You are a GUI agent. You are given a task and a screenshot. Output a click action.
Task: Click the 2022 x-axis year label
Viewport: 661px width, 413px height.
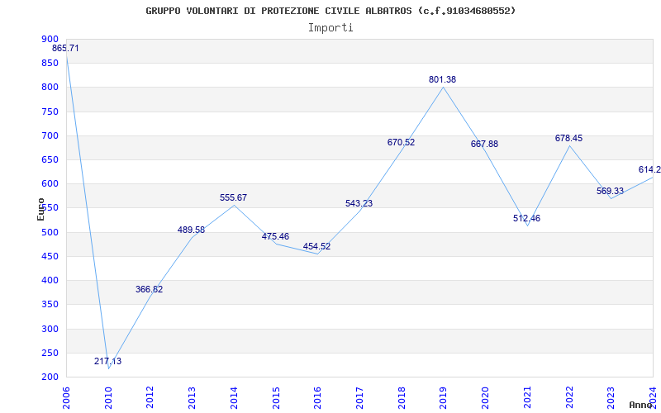569,398
